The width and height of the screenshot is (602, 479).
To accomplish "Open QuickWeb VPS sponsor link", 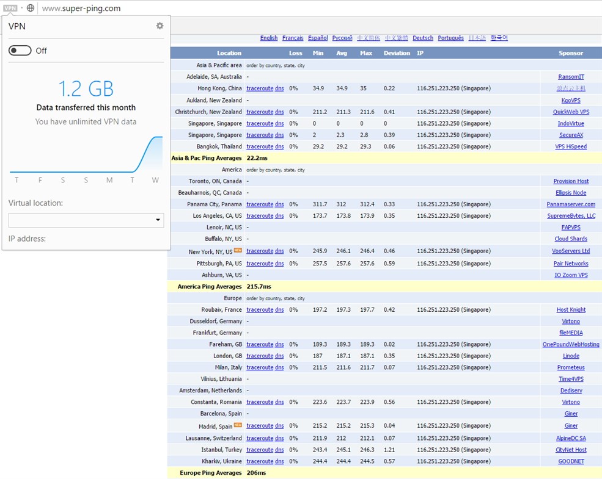I will coord(571,112).
